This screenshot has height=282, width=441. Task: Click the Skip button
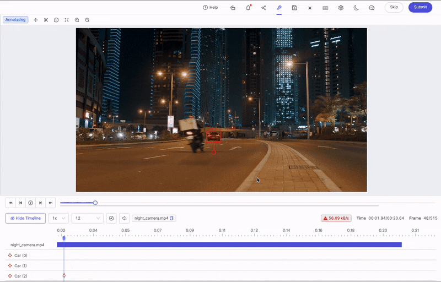(394, 7)
